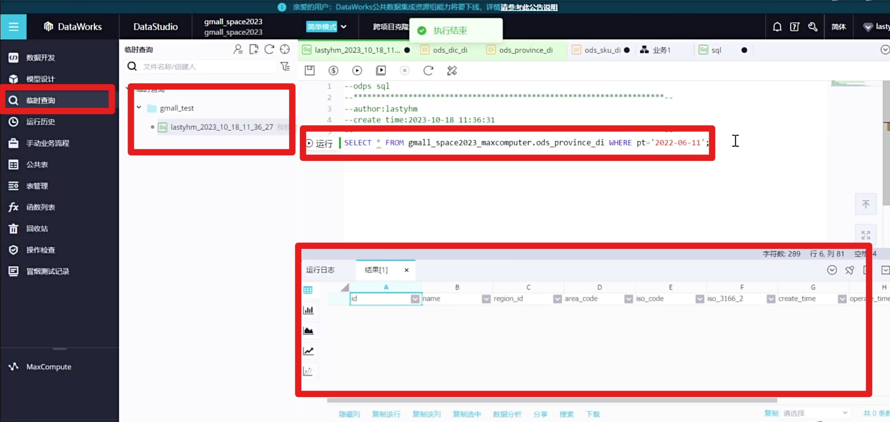Create a new file in the 临时查询 panel
The image size is (890, 422).
pos(254,49)
